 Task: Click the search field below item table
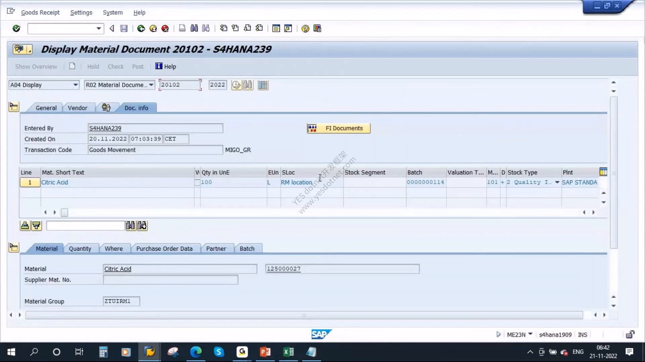86,226
